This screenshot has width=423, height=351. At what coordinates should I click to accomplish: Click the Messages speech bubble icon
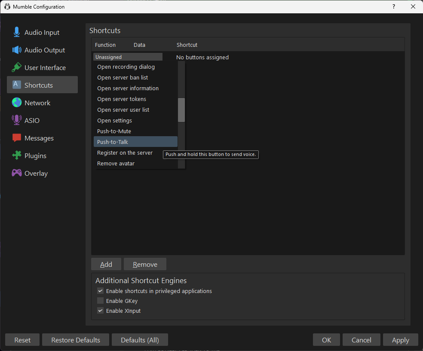[x=17, y=138]
